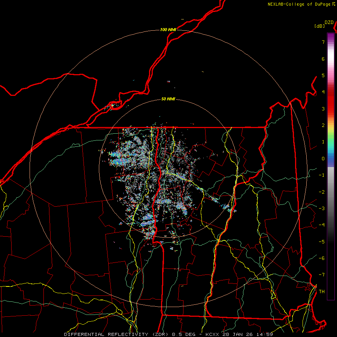Screen dimensions: 337x337
Task: Click the -6 value on color scale
Action: coord(322,258)
